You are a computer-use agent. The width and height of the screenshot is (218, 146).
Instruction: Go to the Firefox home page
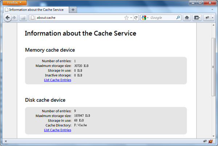click(187, 17)
